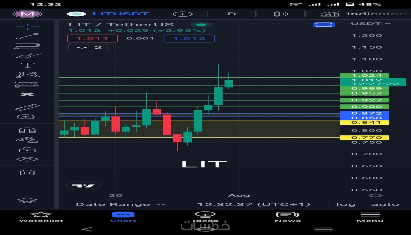411x235 pixels.
Task: Select the XABCD pattern tool
Action: pos(28,74)
